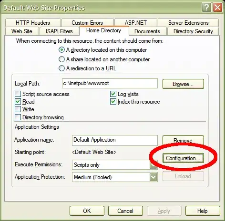Screen dimensions: 225x221
Task: Click the 'Application Settings' section label
Action: pyautogui.click(x=37, y=127)
